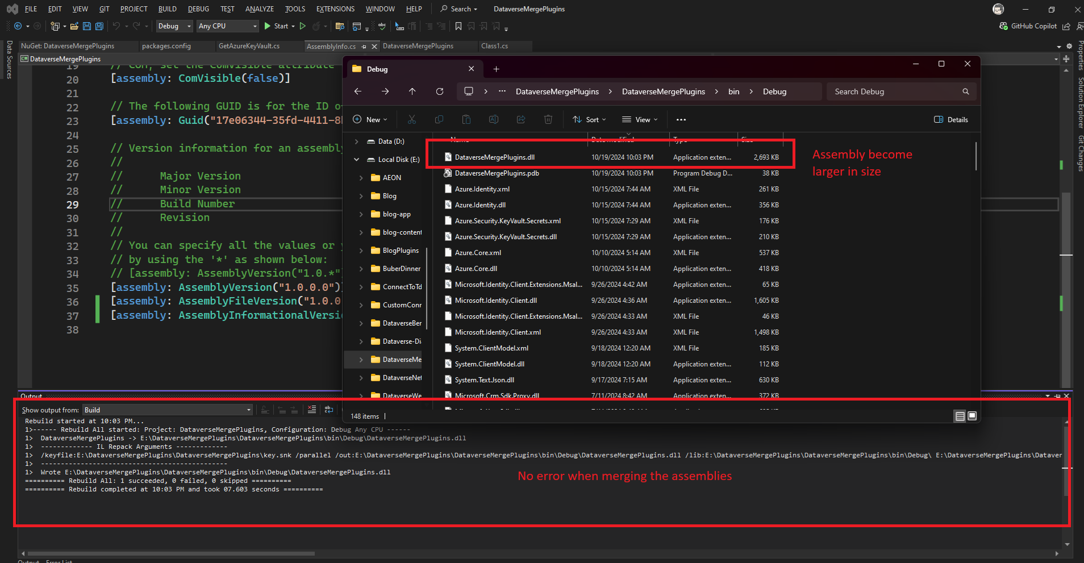
Task: Open the DEBUG menu in the menu bar
Action: tap(198, 9)
